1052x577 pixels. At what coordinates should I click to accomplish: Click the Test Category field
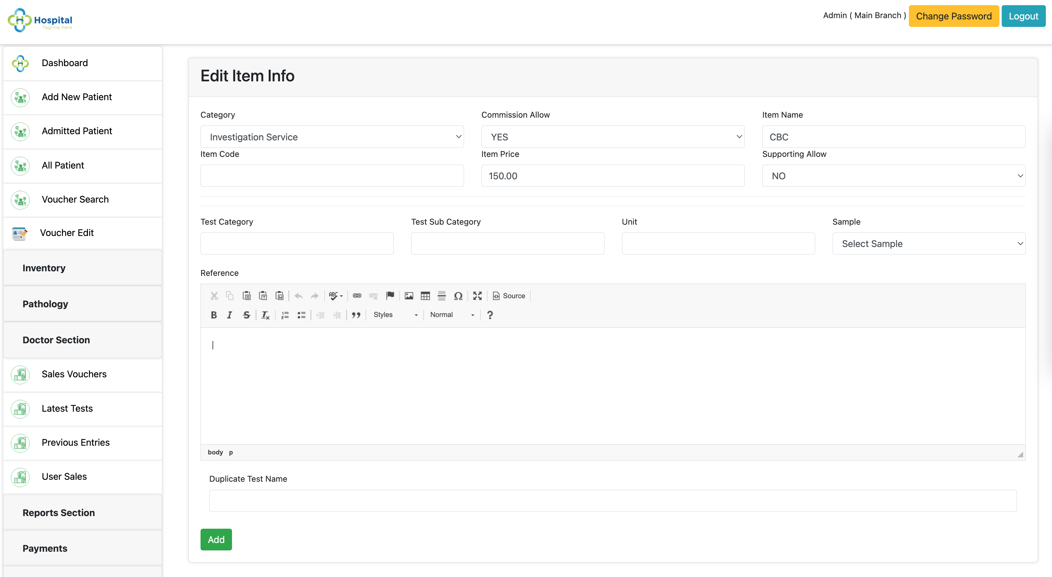click(297, 244)
